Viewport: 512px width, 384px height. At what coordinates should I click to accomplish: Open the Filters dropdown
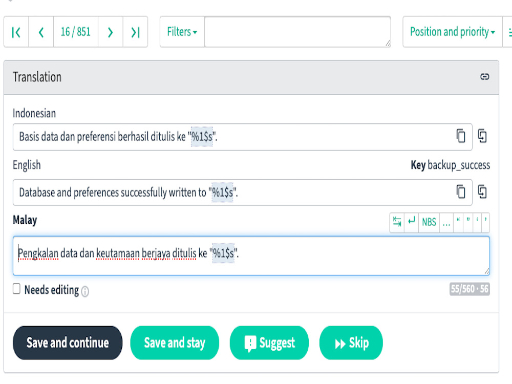point(182,32)
